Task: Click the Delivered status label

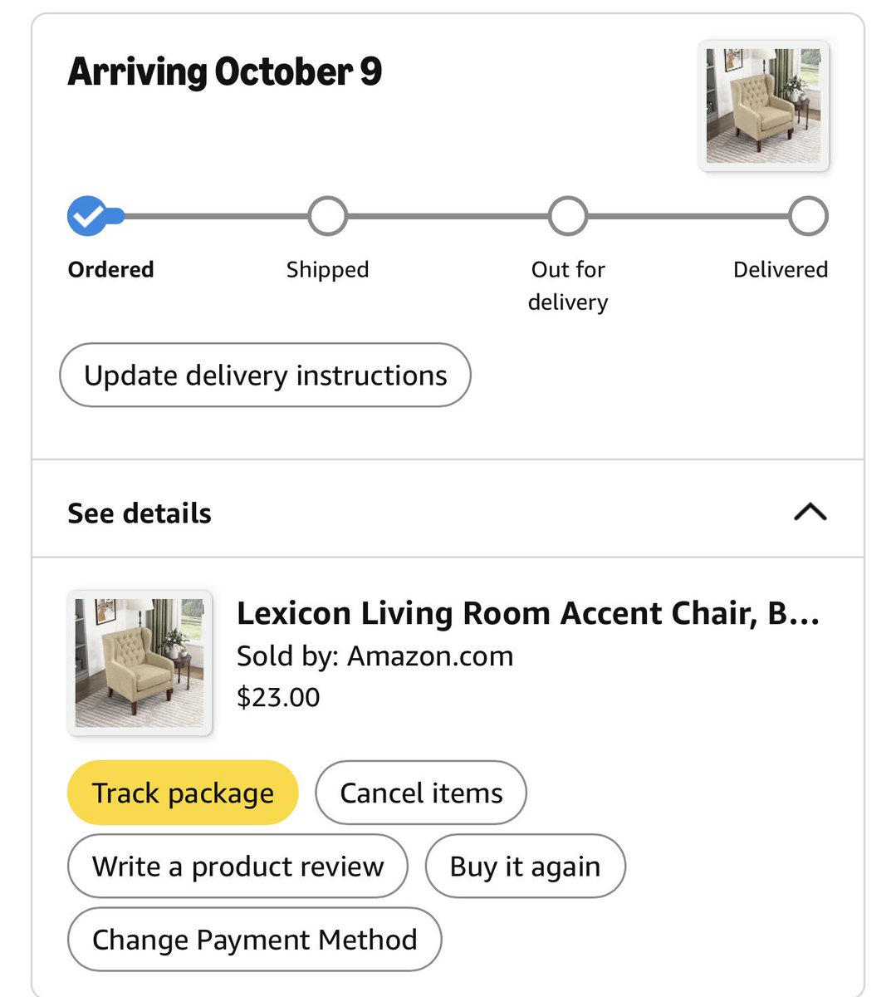Action: (781, 269)
